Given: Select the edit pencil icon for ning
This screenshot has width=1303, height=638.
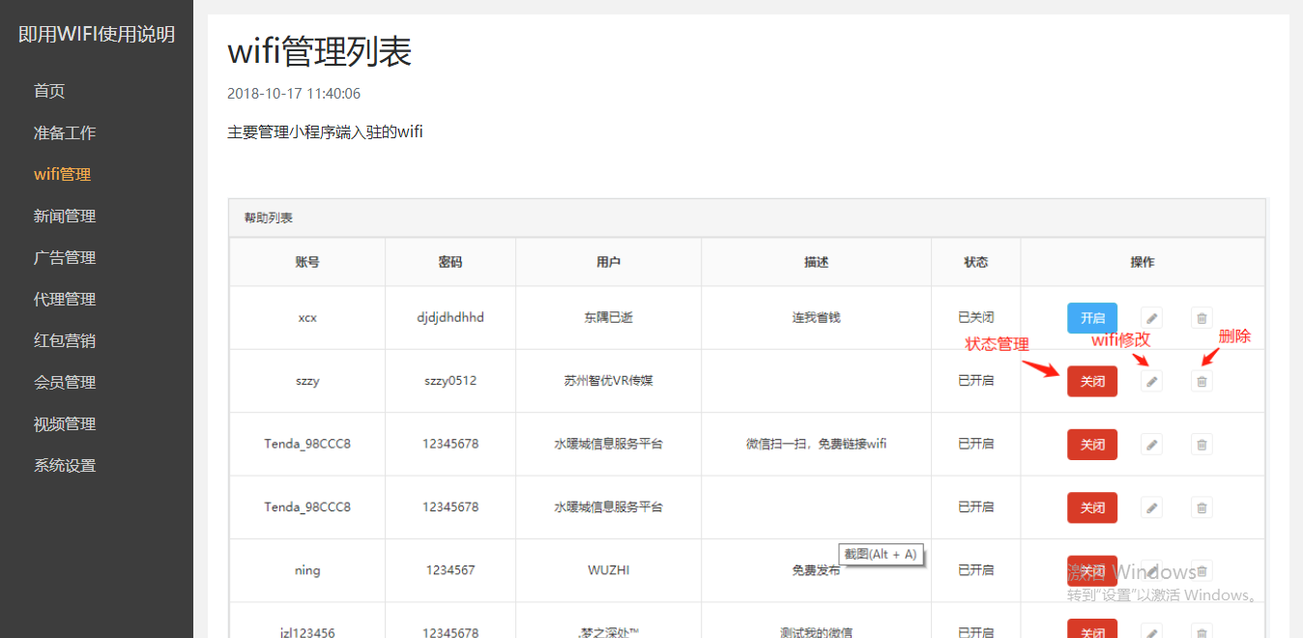Looking at the screenshot, I should coord(1150,570).
